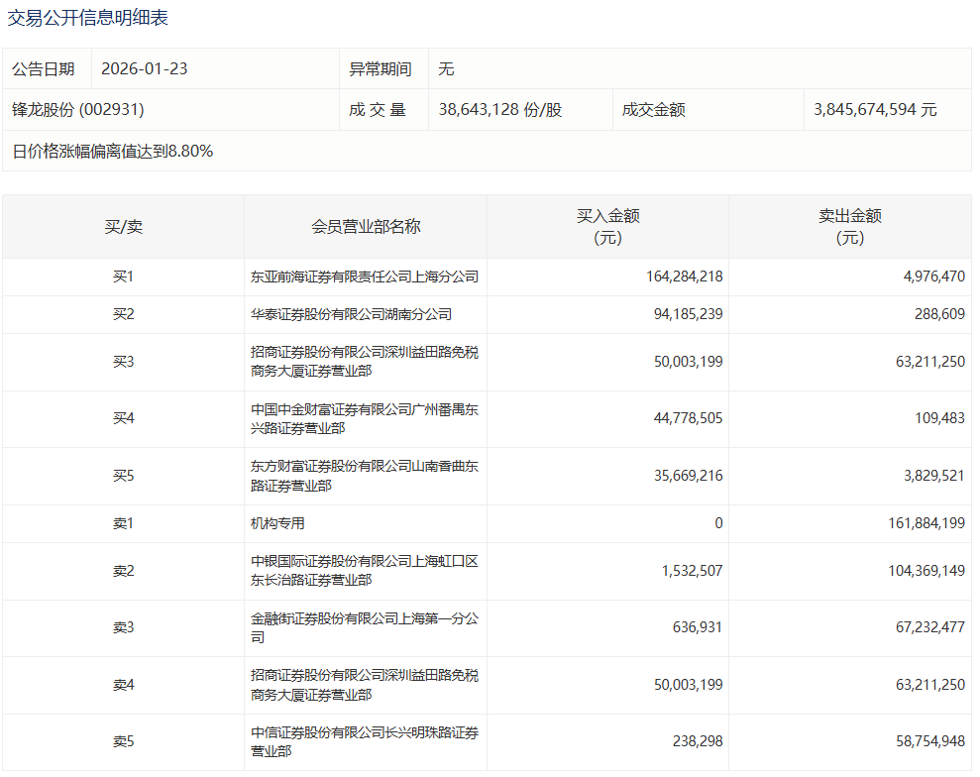Click the 会员营业部名称 column header

point(366,227)
